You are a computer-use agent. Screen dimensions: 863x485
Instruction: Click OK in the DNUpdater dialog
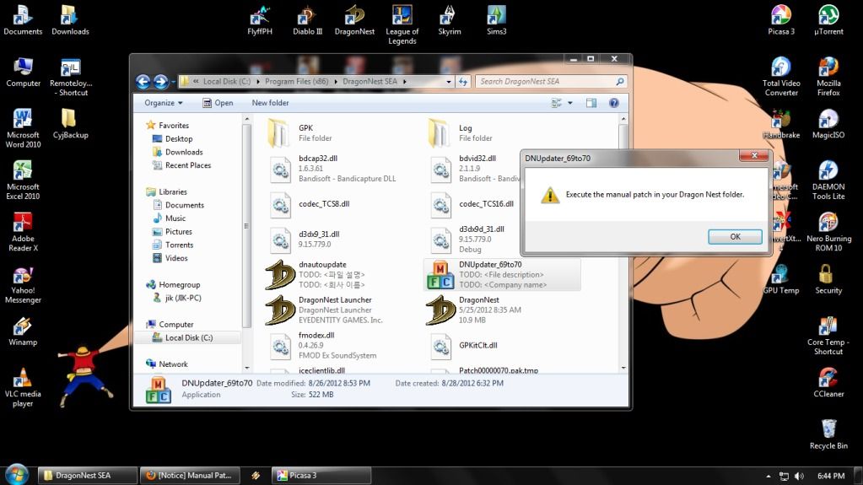tap(735, 237)
